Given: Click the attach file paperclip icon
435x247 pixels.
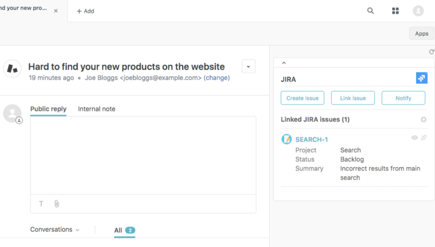Looking at the screenshot, I should coord(57,204).
